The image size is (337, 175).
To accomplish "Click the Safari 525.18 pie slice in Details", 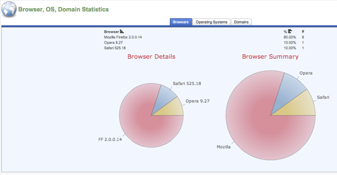I will [x=164, y=98].
